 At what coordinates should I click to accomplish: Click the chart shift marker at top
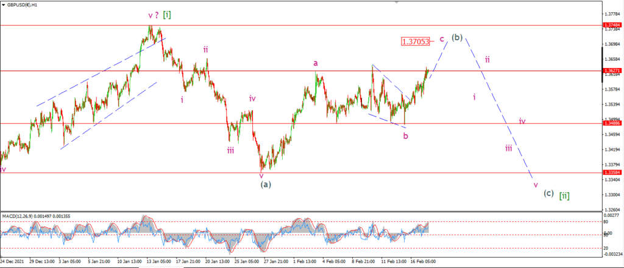[x=396, y=2]
